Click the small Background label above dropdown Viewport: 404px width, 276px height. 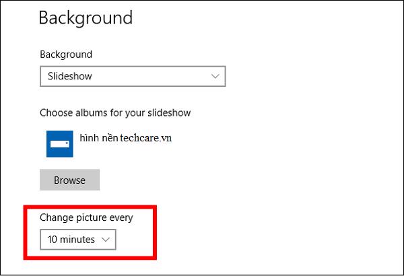click(x=66, y=54)
